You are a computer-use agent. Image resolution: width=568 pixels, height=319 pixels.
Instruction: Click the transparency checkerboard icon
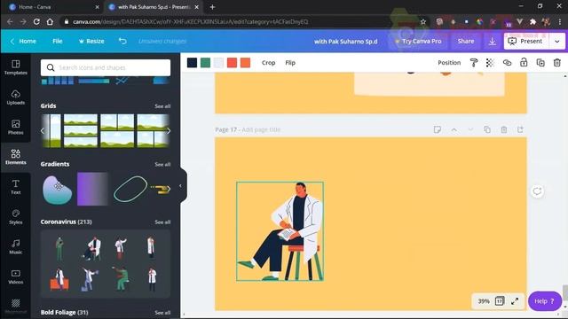click(490, 63)
